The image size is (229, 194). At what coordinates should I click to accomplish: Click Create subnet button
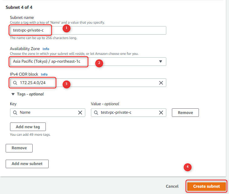[206, 186]
